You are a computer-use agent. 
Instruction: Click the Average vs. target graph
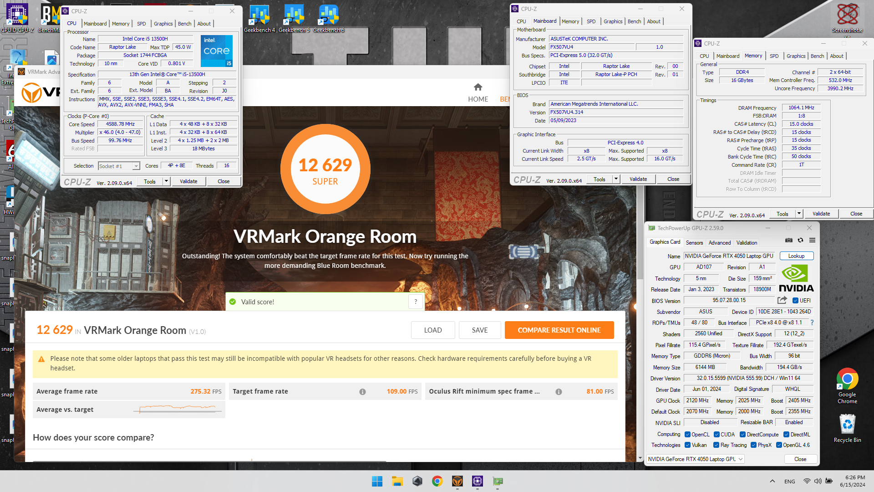(x=177, y=409)
